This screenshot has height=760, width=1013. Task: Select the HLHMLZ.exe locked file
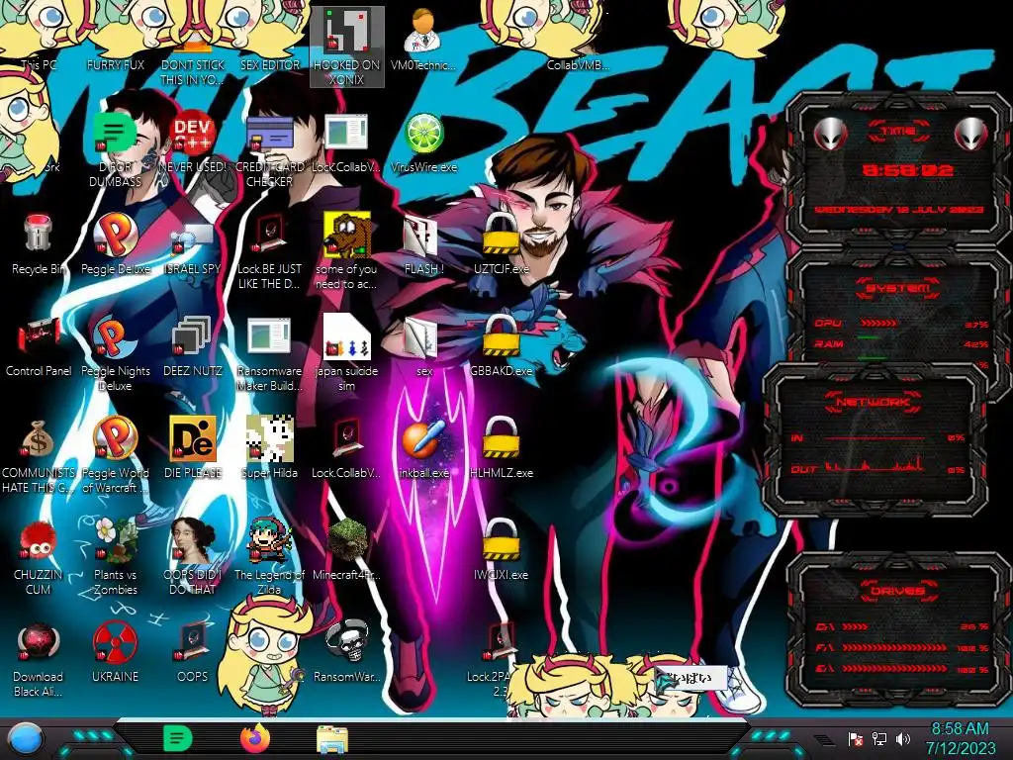tap(501, 448)
